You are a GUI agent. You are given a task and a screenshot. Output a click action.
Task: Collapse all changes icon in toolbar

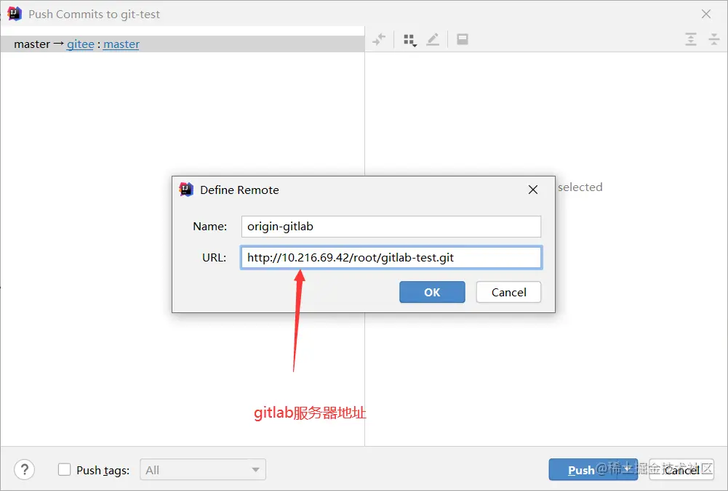[x=714, y=39]
